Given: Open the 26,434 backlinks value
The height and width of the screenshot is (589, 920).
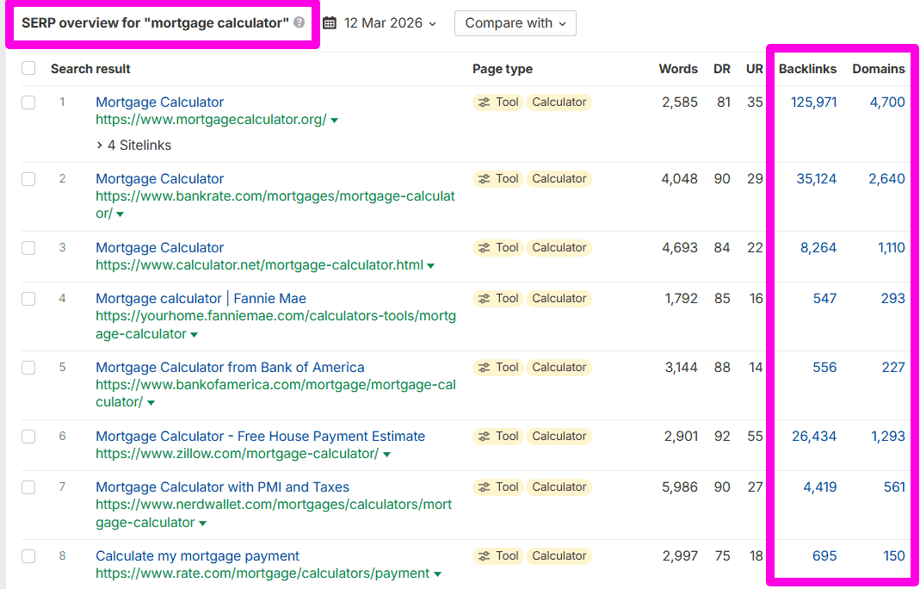Looking at the screenshot, I should [814, 436].
